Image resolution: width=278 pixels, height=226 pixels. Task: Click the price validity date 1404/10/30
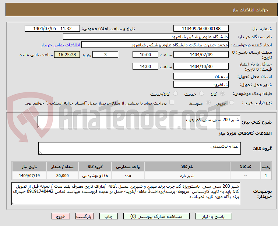(201, 67)
